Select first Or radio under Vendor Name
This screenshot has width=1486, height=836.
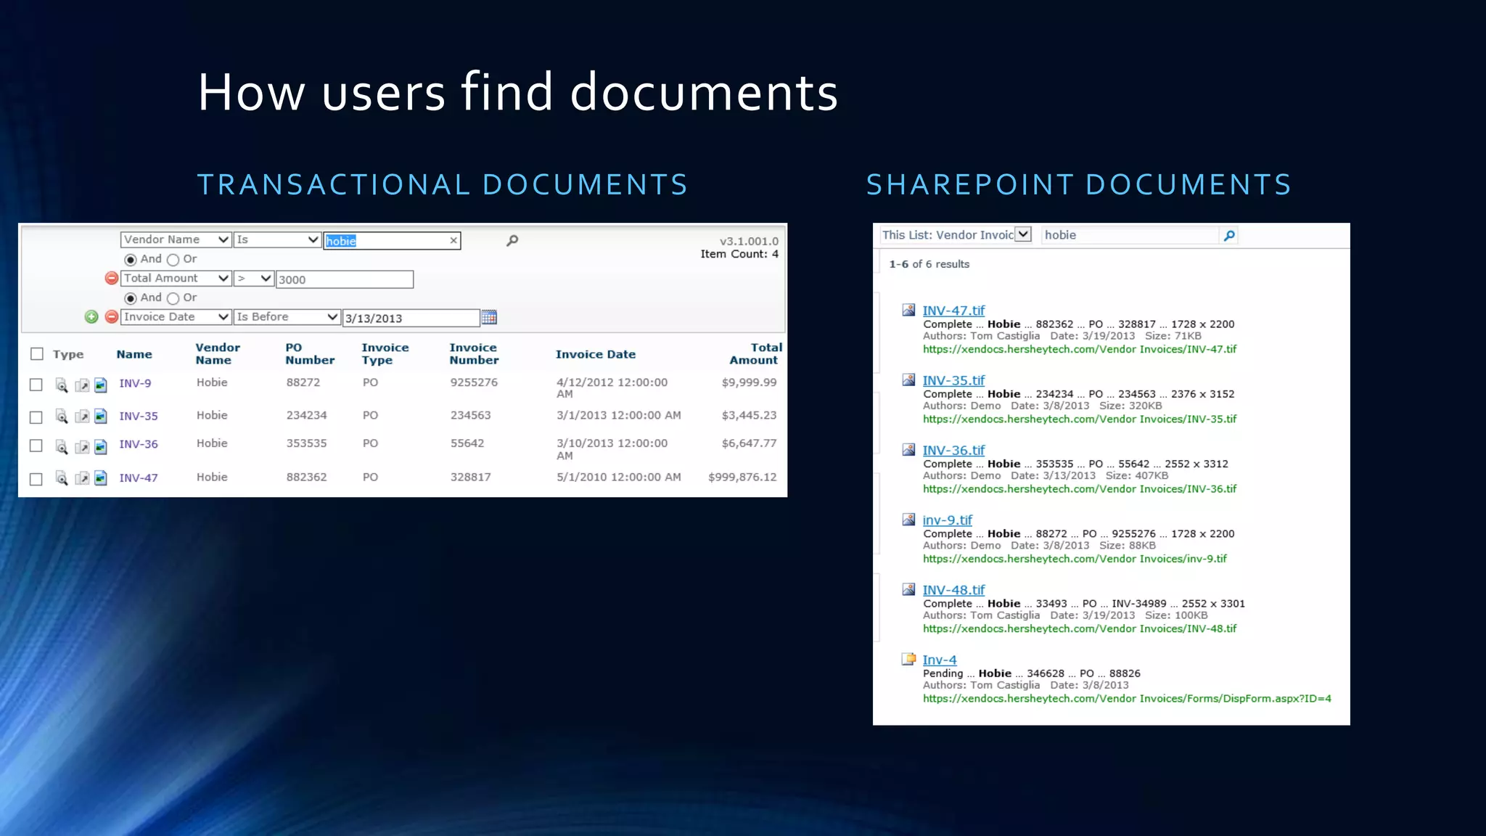click(173, 260)
